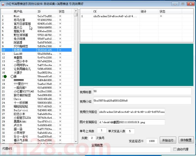Image resolution: width=196 pixels, height=156 pixels.
Task: Click the 单次发送人数 input field
Action: click(x=130, y=131)
